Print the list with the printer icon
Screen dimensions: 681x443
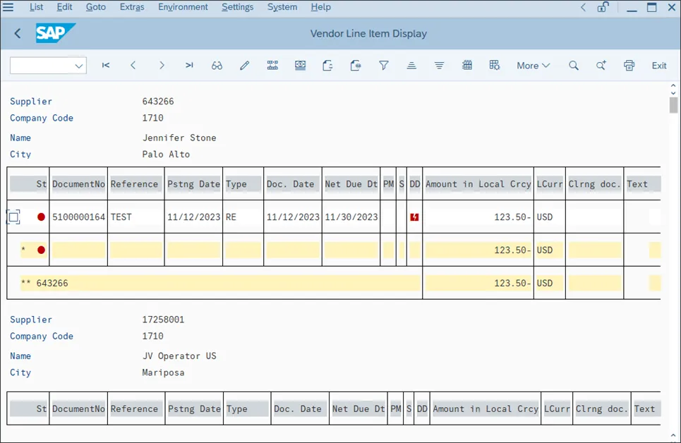click(x=629, y=65)
